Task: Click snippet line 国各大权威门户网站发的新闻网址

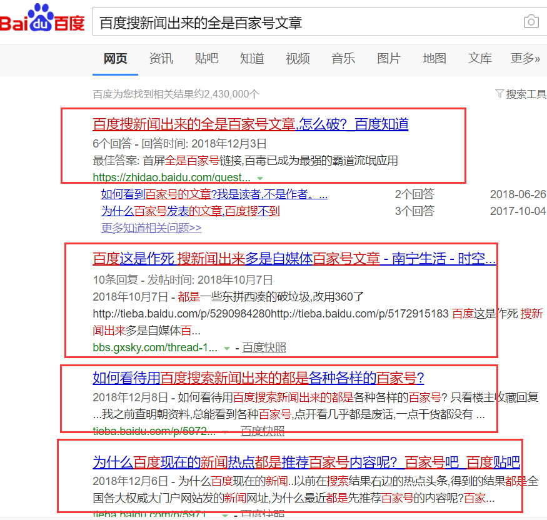Action: [x=293, y=498]
